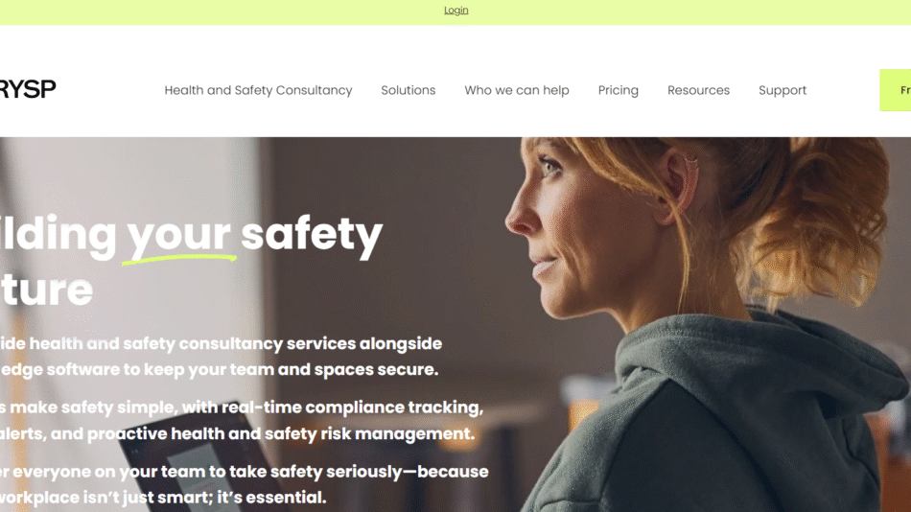Select Support in the navigation bar

[782, 90]
